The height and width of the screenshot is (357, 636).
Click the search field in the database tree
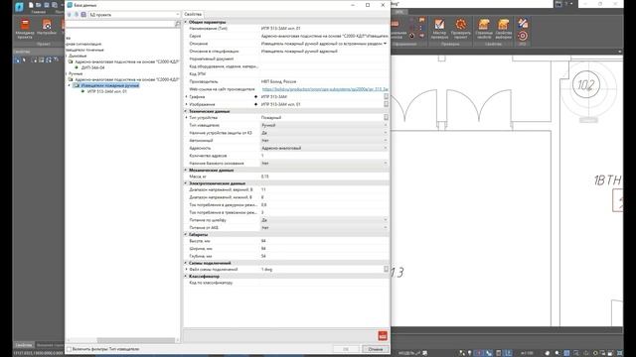pos(119,24)
